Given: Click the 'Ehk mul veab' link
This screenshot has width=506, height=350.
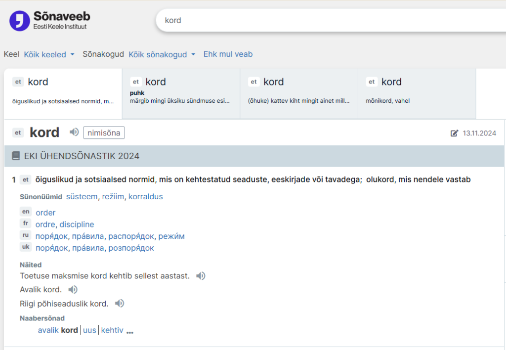Looking at the screenshot, I should [x=228, y=54].
